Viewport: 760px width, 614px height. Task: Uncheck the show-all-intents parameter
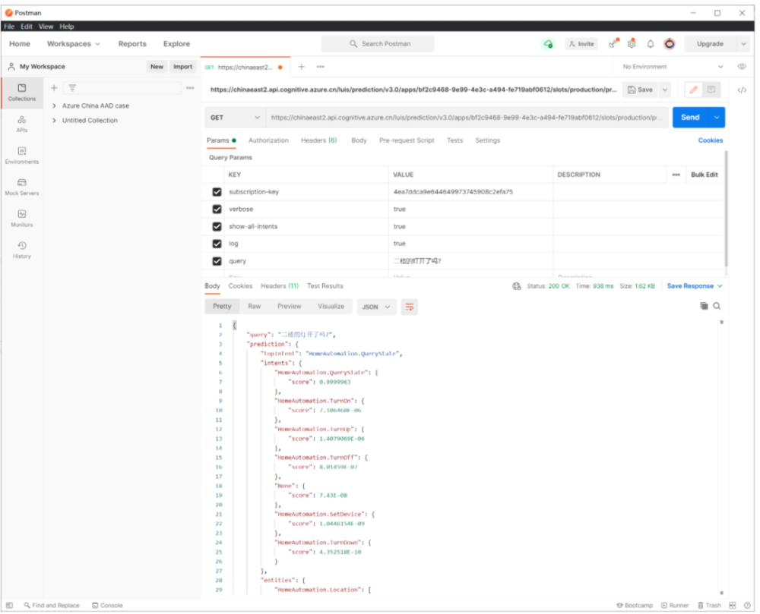[217, 226]
